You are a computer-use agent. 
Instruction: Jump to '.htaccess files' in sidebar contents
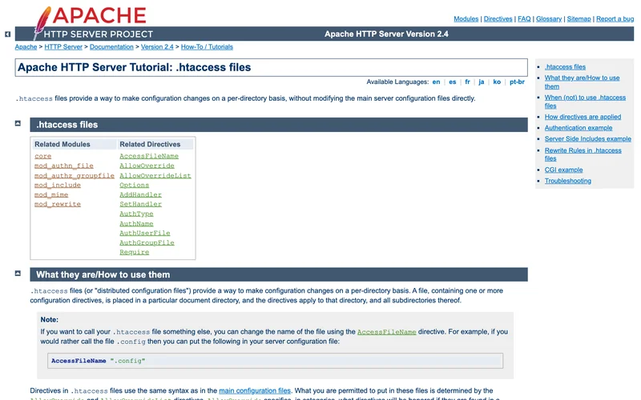pos(565,67)
